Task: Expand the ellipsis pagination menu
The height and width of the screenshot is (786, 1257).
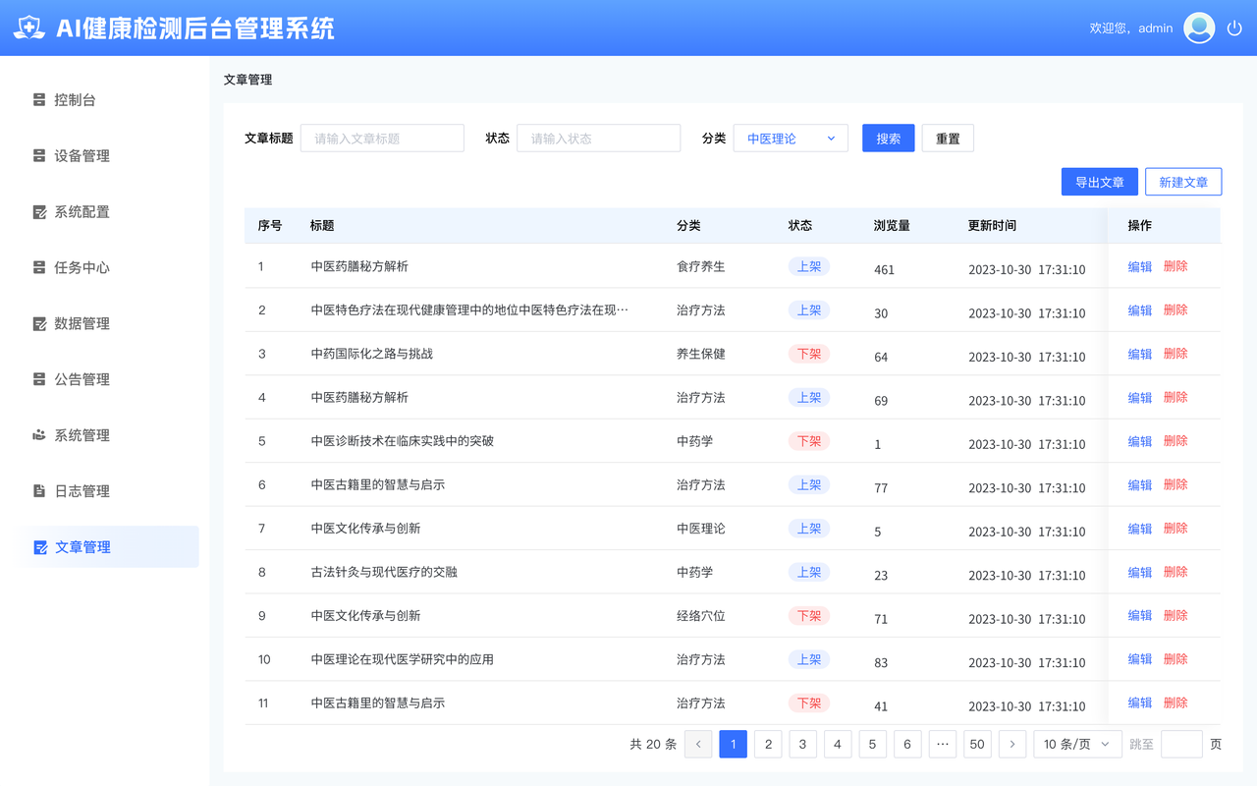Action: [x=942, y=744]
